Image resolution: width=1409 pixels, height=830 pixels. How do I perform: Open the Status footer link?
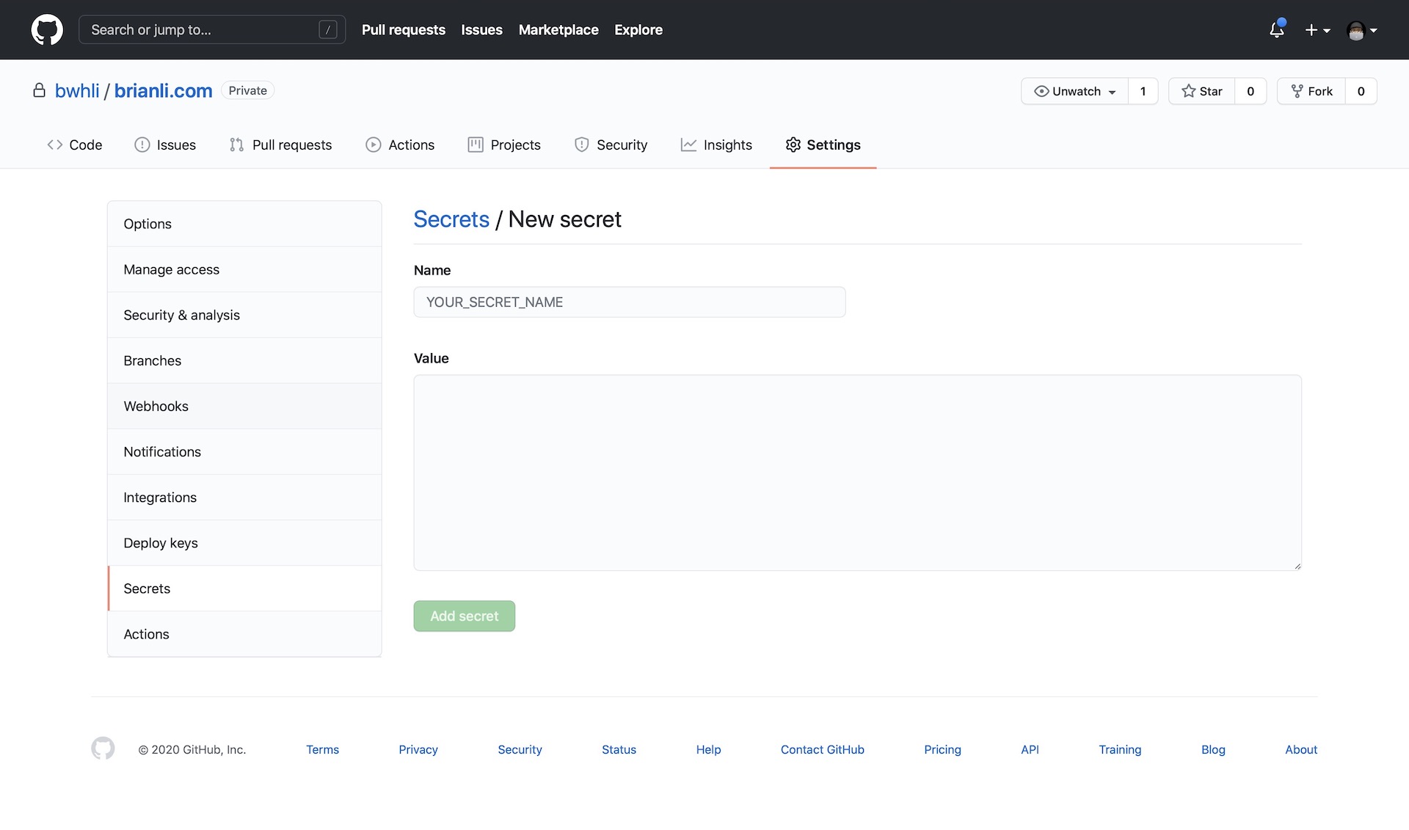pyautogui.click(x=619, y=749)
